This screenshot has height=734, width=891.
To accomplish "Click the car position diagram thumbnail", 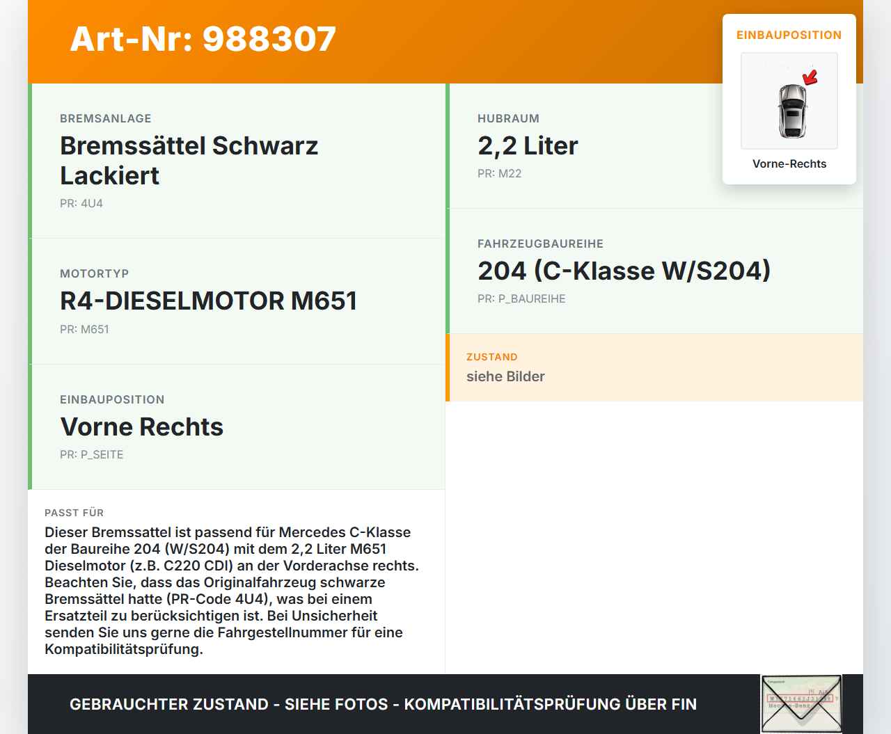I will pos(789,101).
